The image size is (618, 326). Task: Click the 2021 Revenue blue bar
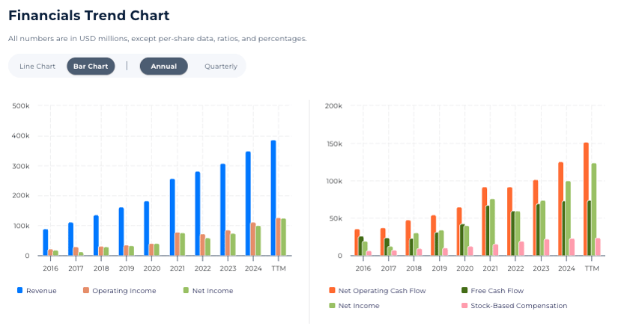pyautogui.click(x=172, y=218)
